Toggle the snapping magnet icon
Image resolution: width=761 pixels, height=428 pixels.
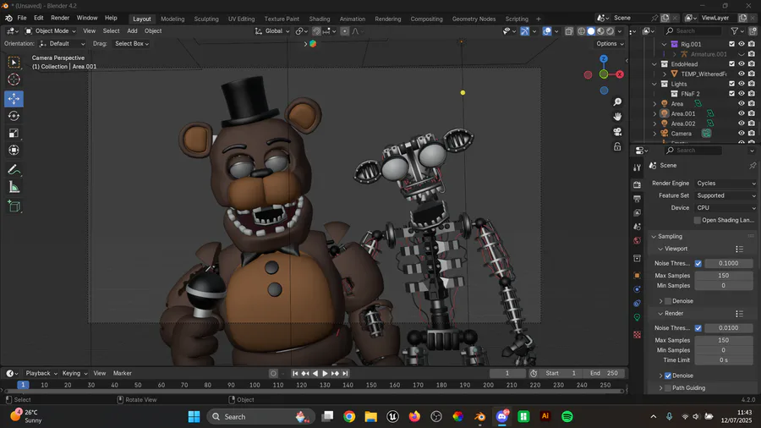click(x=316, y=31)
